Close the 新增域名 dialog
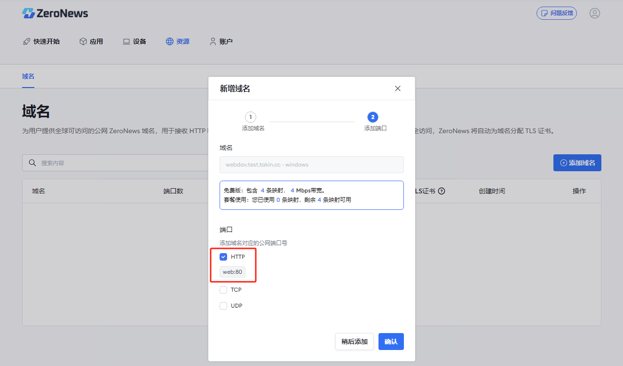This screenshot has height=366, width=623. 398,88
